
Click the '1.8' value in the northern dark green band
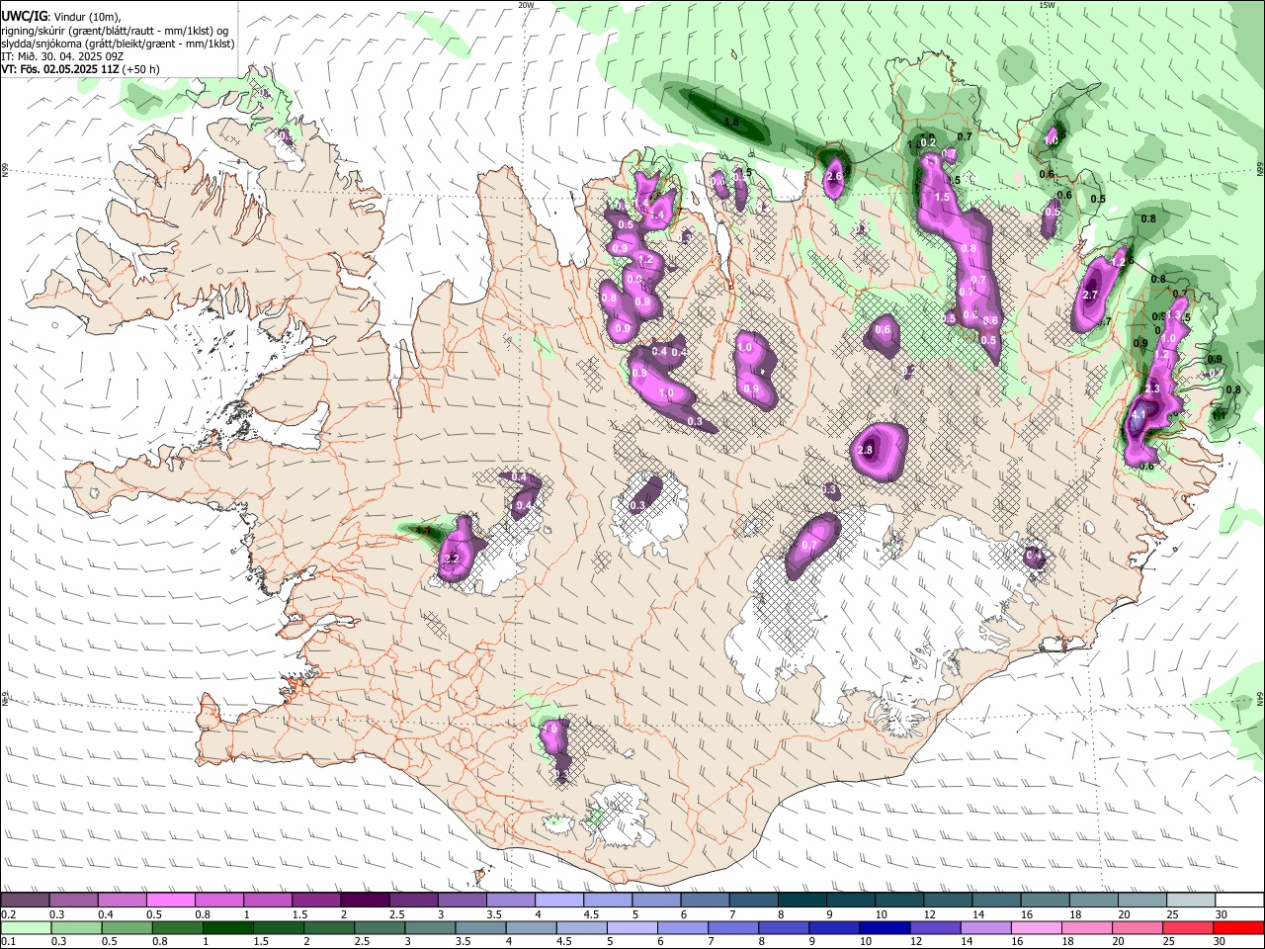click(x=731, y=122)
